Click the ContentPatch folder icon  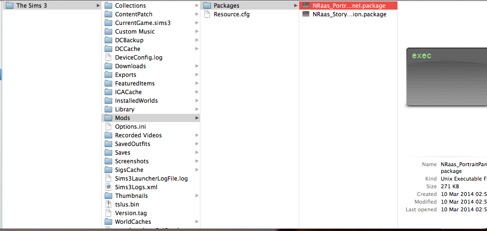pyautogui.click(x=108, y=14)
